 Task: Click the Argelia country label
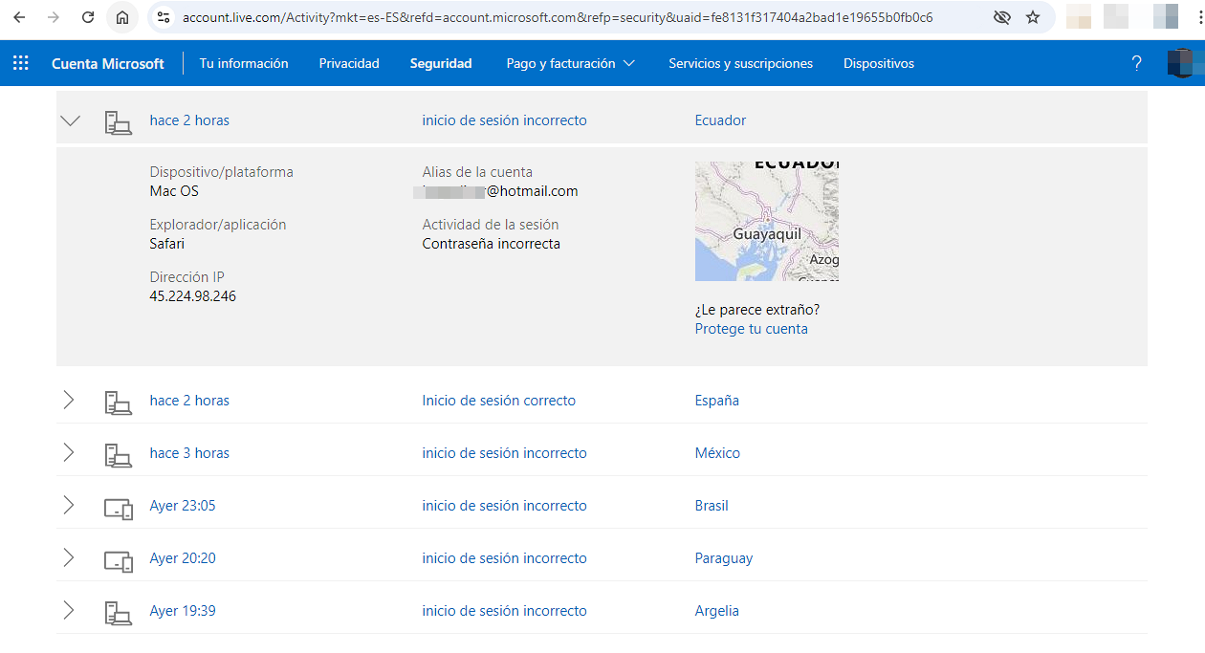(x=716, y=611)
